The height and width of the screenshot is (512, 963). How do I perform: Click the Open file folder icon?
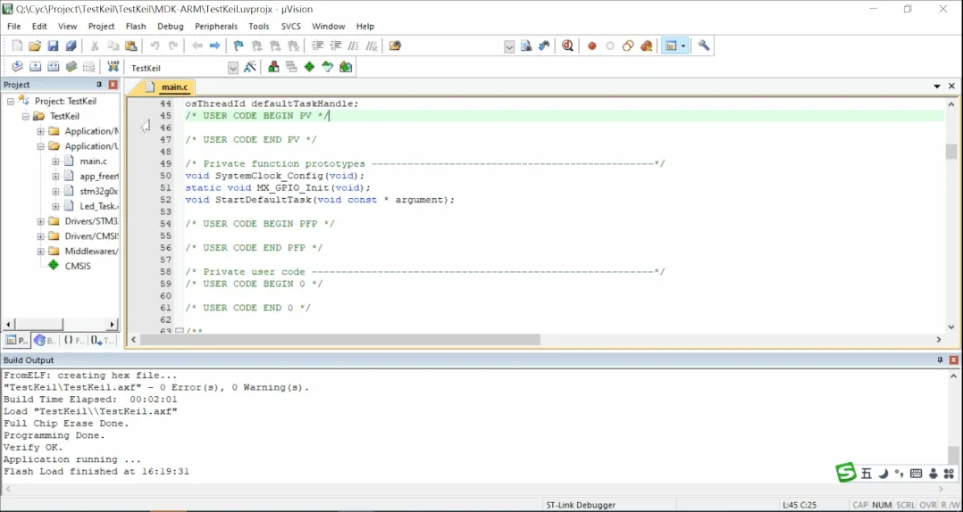[35, 46]
